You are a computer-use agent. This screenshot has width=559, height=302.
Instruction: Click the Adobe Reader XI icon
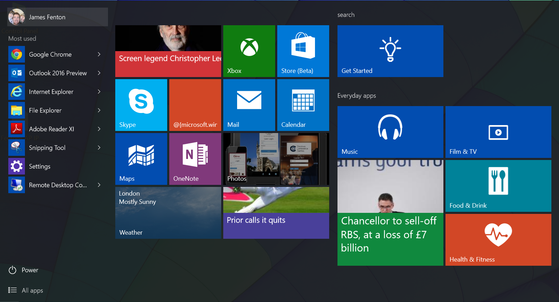[17, 129]
